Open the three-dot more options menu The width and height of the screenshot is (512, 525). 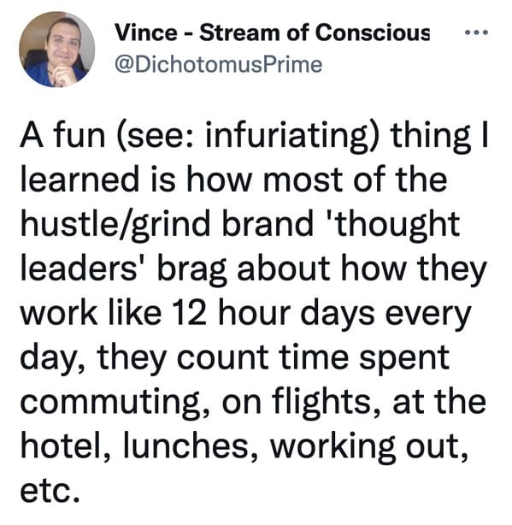click(x=477, y=32)
